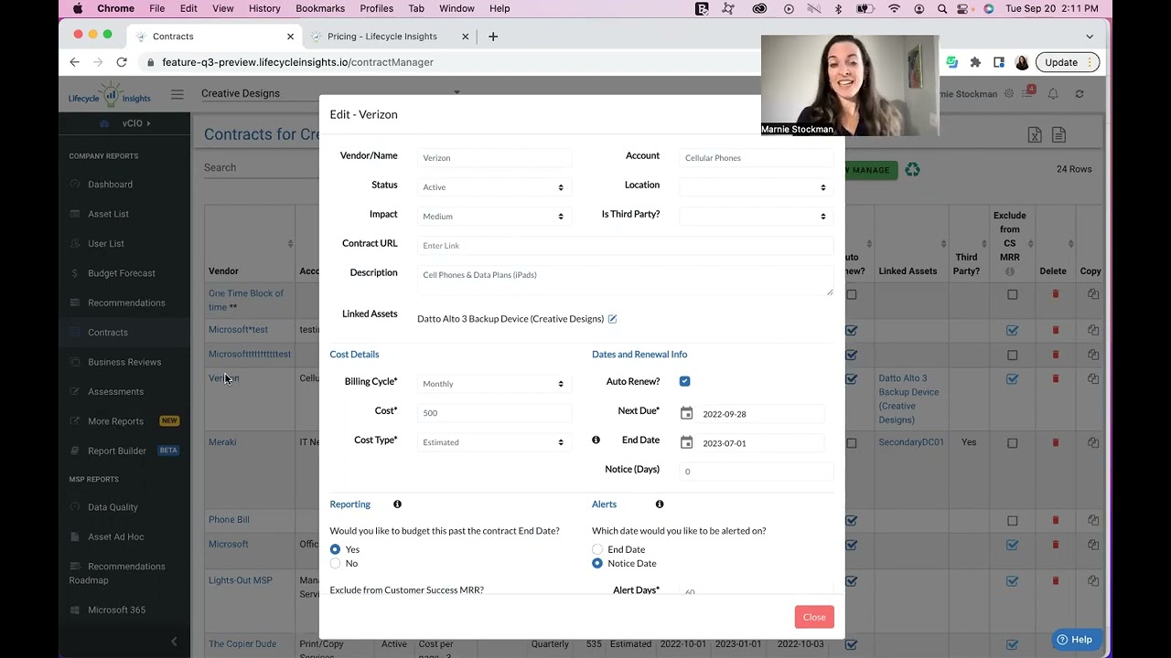The width and height of the screenshot is (1171, 658).
Task: Close the Edit Verizon dialog
Action: (814, 617)
